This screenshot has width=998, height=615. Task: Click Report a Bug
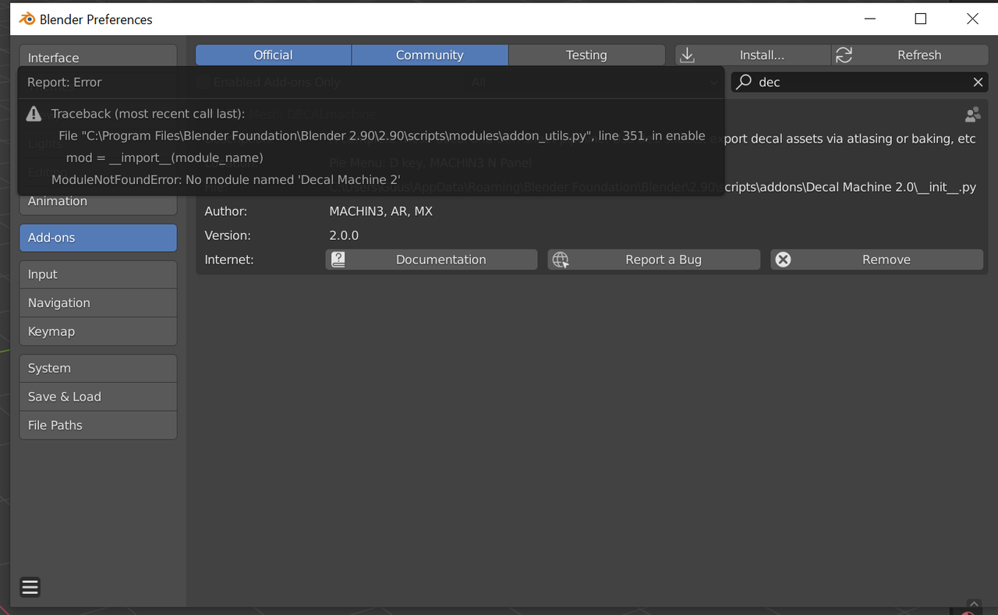(653, 260)
